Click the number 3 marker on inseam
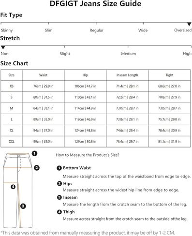Viewport: 192px width, 236px height. pyautogui.click(x=23, y=206)
